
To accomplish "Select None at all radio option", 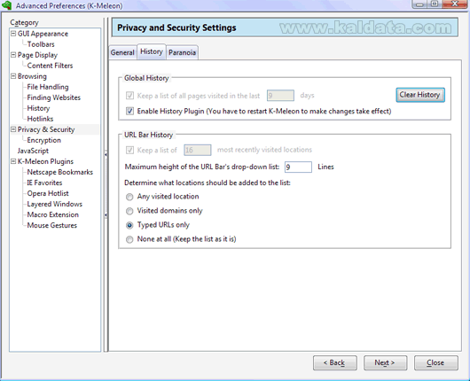I will (129, 239).
